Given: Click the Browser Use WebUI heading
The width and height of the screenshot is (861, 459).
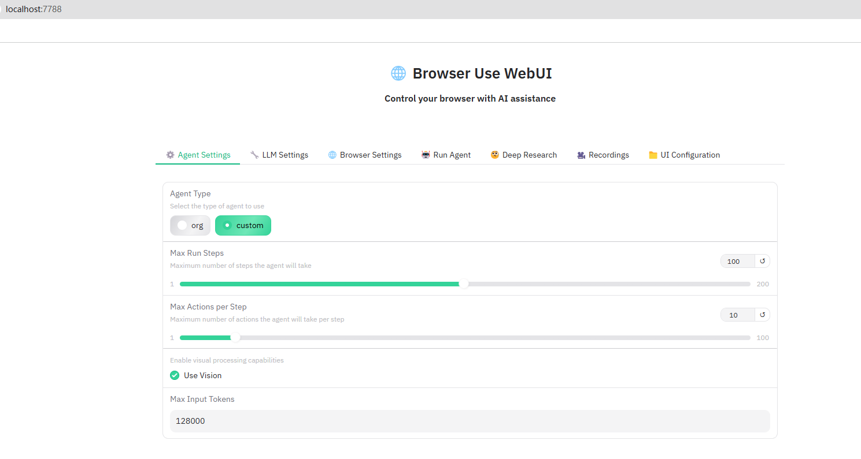Looking at the screenshot, I should point(482,73).
